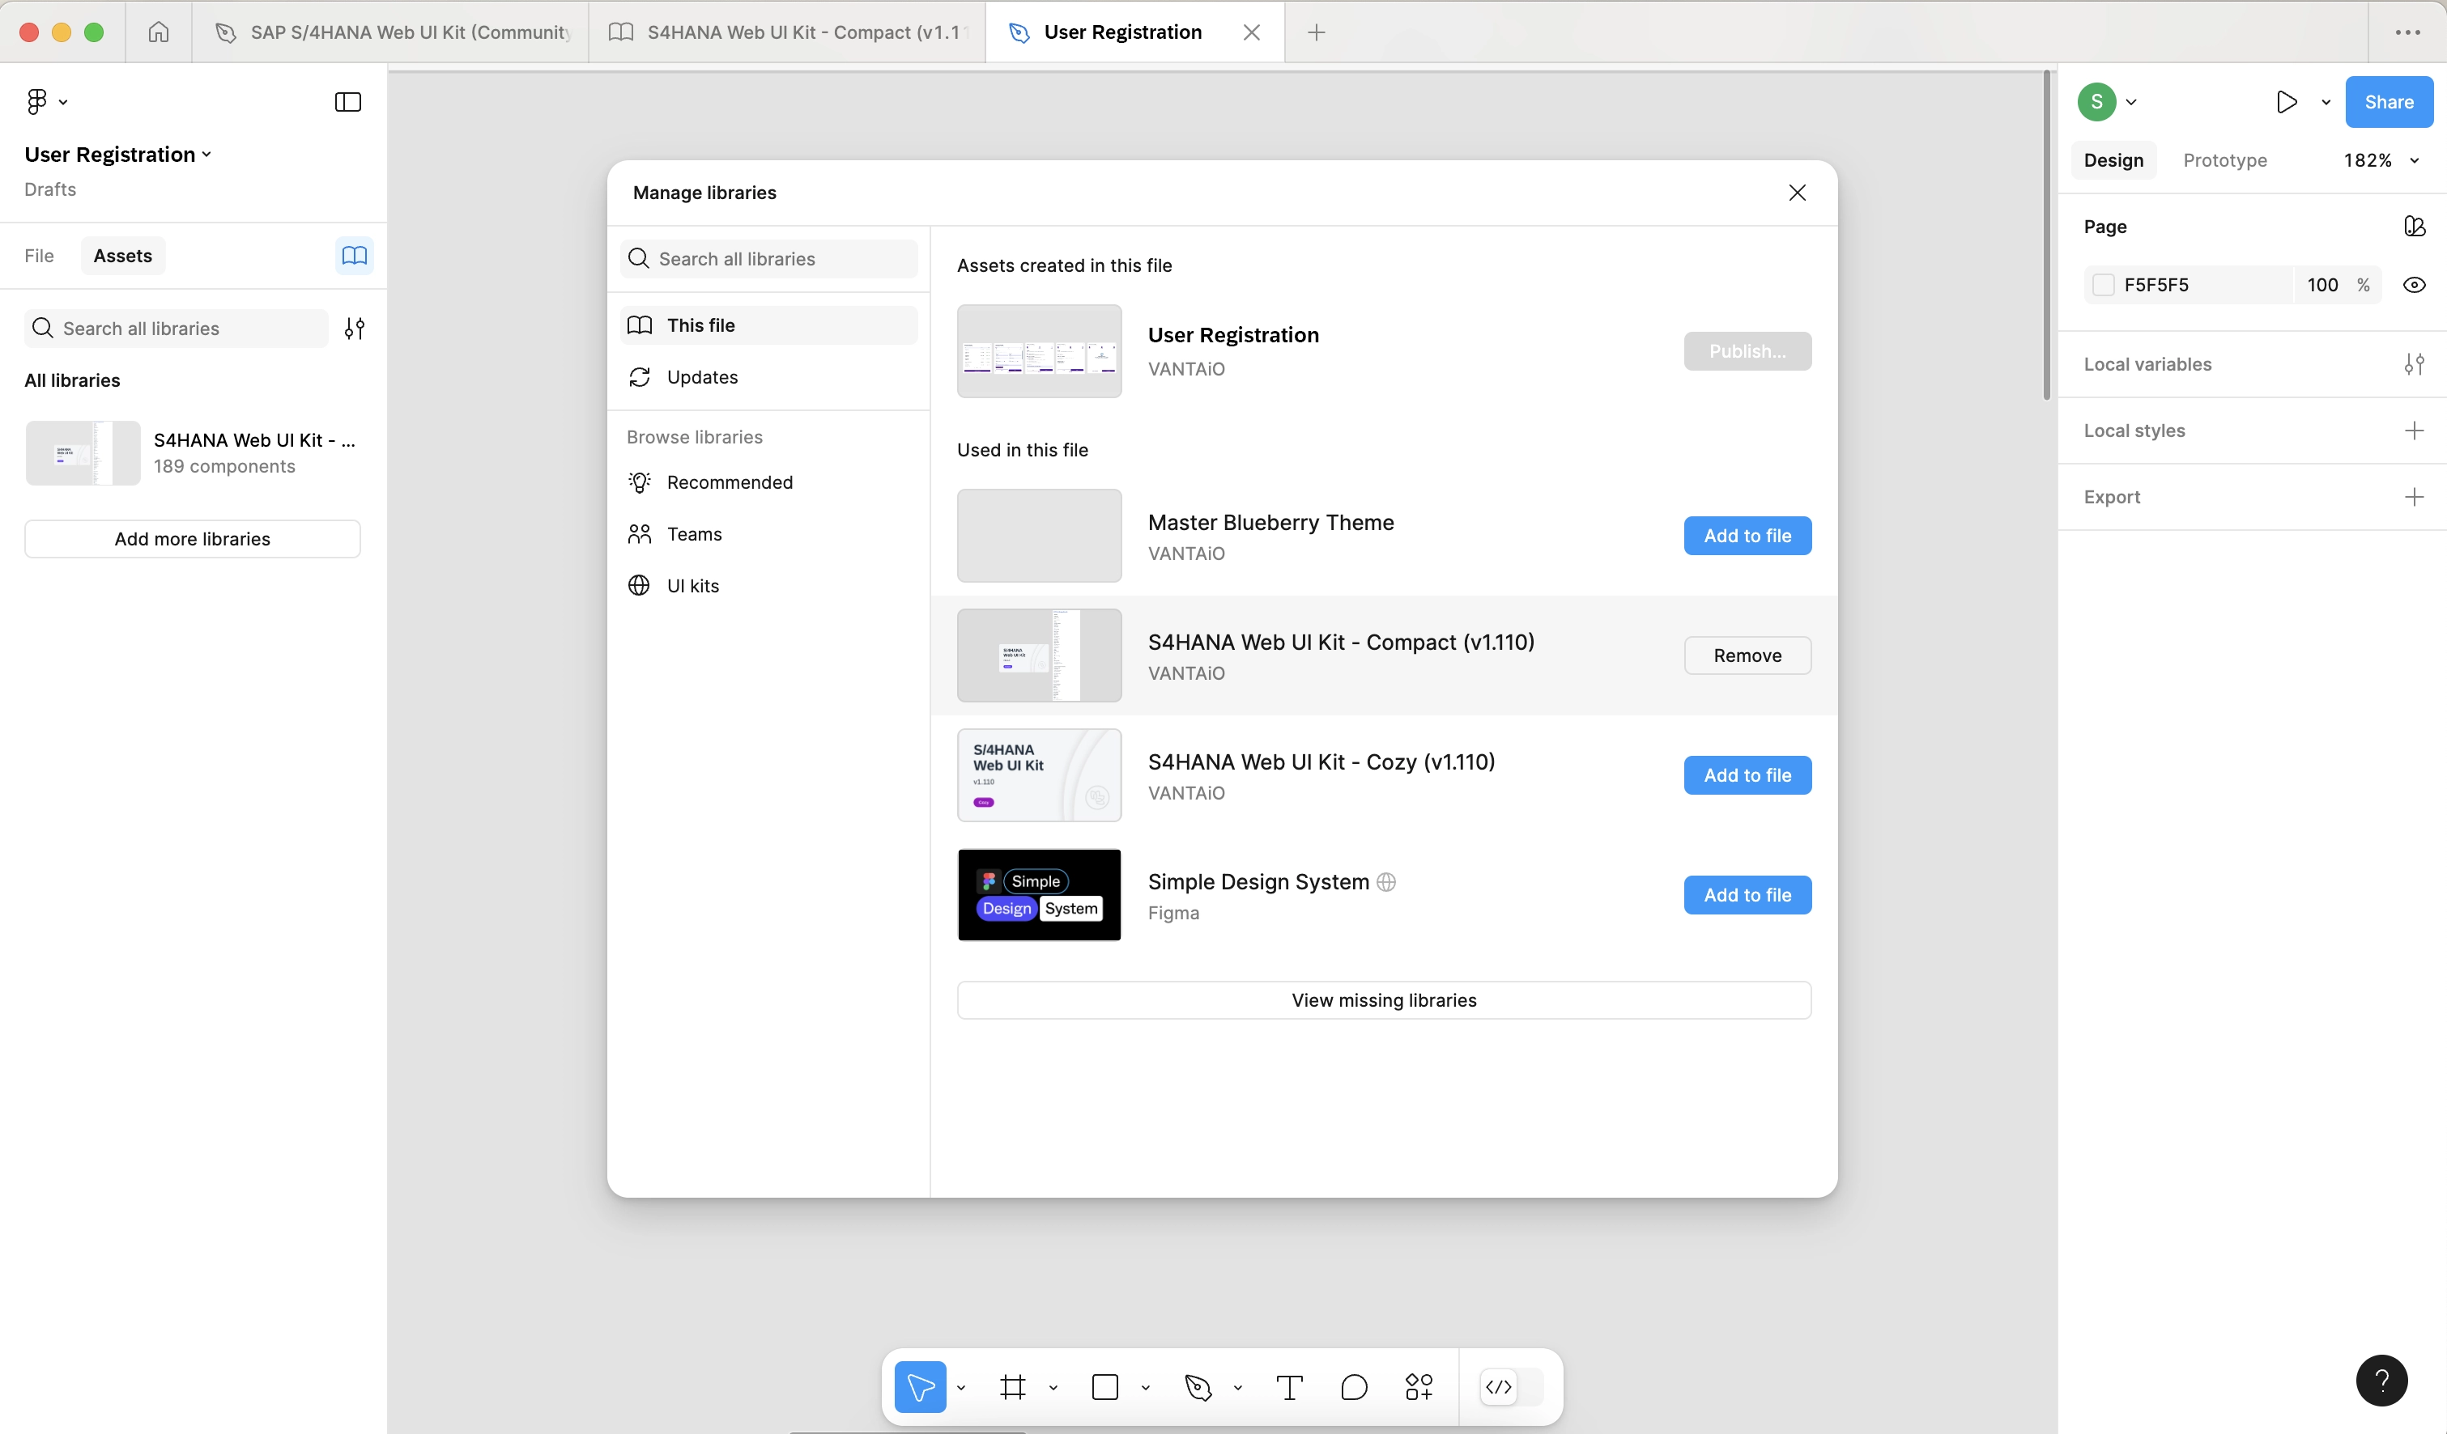Viewport: 2447px width, 1434px height.
Task: Click the F5F5F5 page color swatch
Action: click(x=2103, y=284)
